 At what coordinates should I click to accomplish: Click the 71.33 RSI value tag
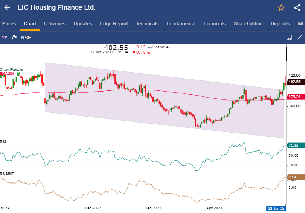tap(296, 145)
